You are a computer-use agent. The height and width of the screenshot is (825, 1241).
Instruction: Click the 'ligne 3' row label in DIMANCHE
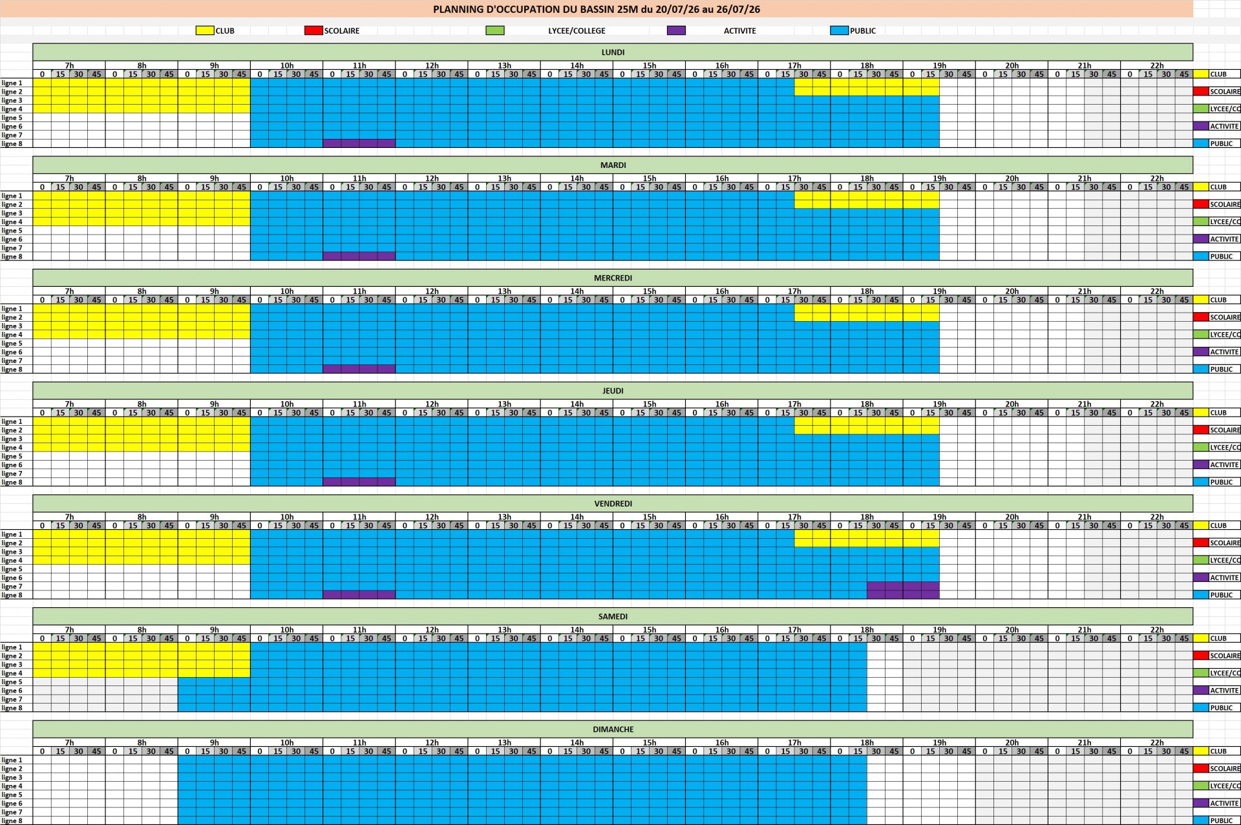coord(12,778)
